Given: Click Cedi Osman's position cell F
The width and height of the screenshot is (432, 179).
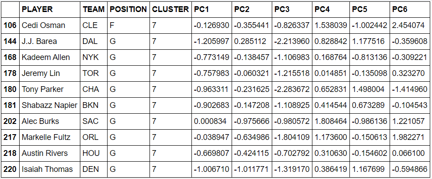Looking at the screenshot, I should pyautogui.click(x=129, y=25).
